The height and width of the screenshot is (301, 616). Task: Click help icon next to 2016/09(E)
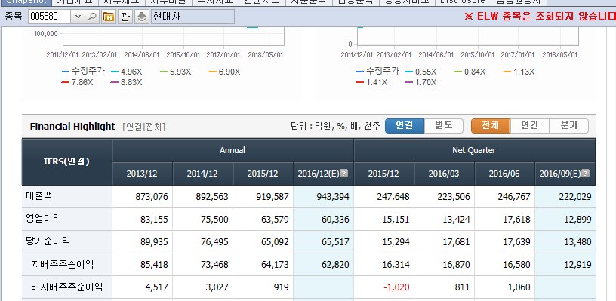coord(585,173)
